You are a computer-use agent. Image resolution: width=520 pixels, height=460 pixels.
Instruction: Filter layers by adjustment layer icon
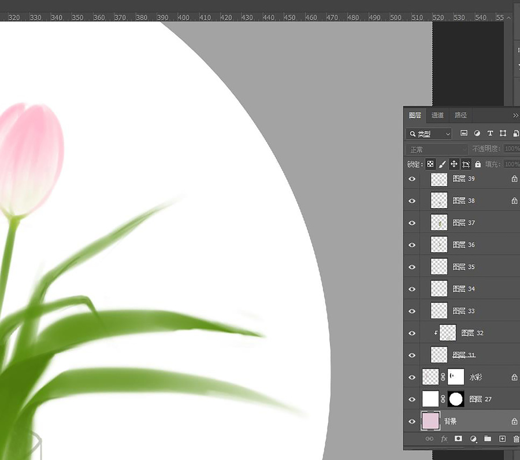click(x=477, y=133)
